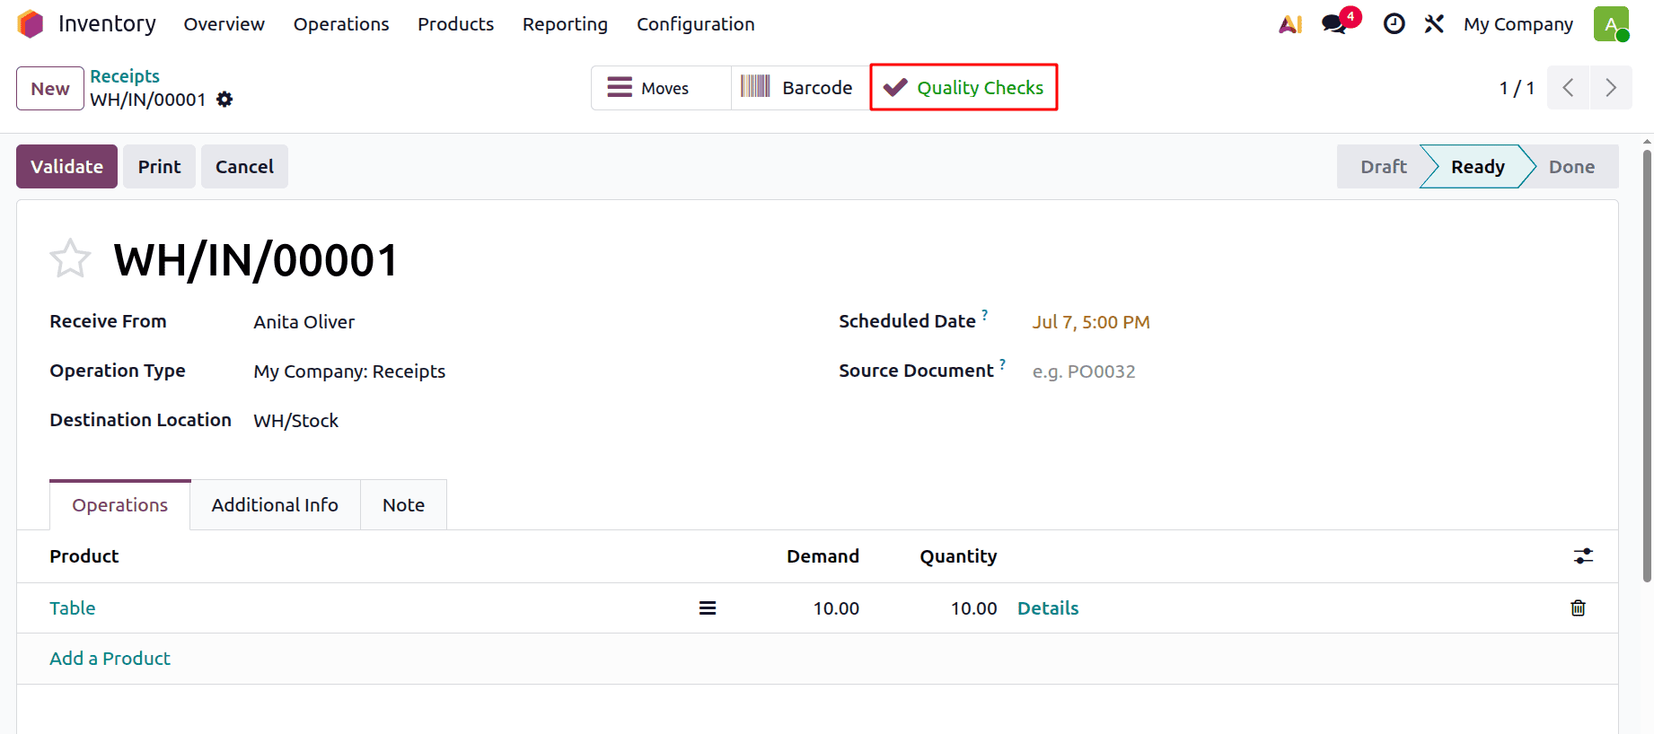The width and height of the screenshot is (1654, 734).
Task: Click the New button
Action: click(x=50, y=88)
